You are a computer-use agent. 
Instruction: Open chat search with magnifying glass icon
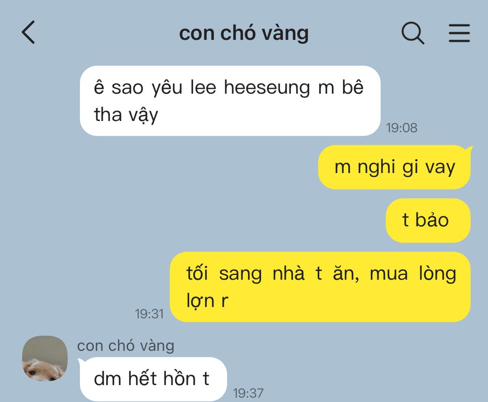click(x=413, y=33)
